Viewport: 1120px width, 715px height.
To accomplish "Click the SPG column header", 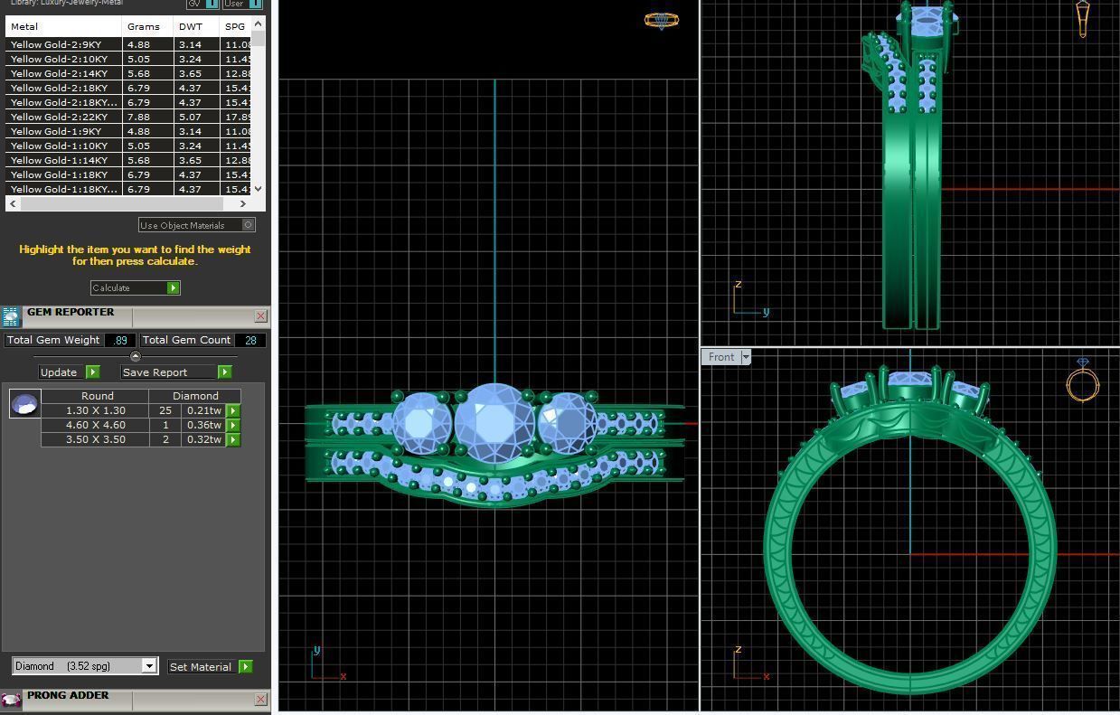I will coord(236,26).
